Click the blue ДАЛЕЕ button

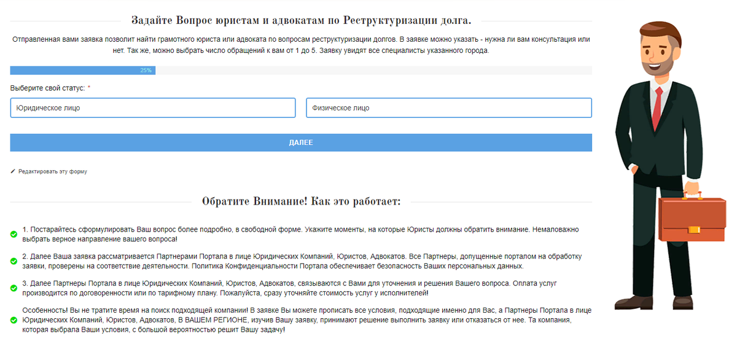coord(301,142)
